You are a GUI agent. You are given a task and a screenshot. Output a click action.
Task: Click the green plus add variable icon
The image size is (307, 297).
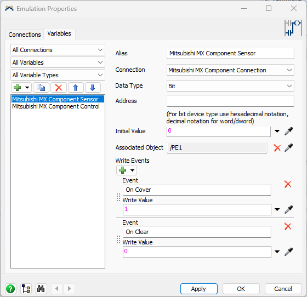click(x=18, y=88)
